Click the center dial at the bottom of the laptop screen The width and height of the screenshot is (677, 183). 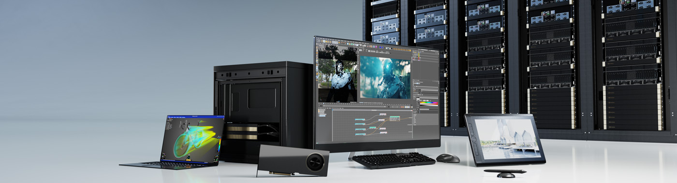189,157
